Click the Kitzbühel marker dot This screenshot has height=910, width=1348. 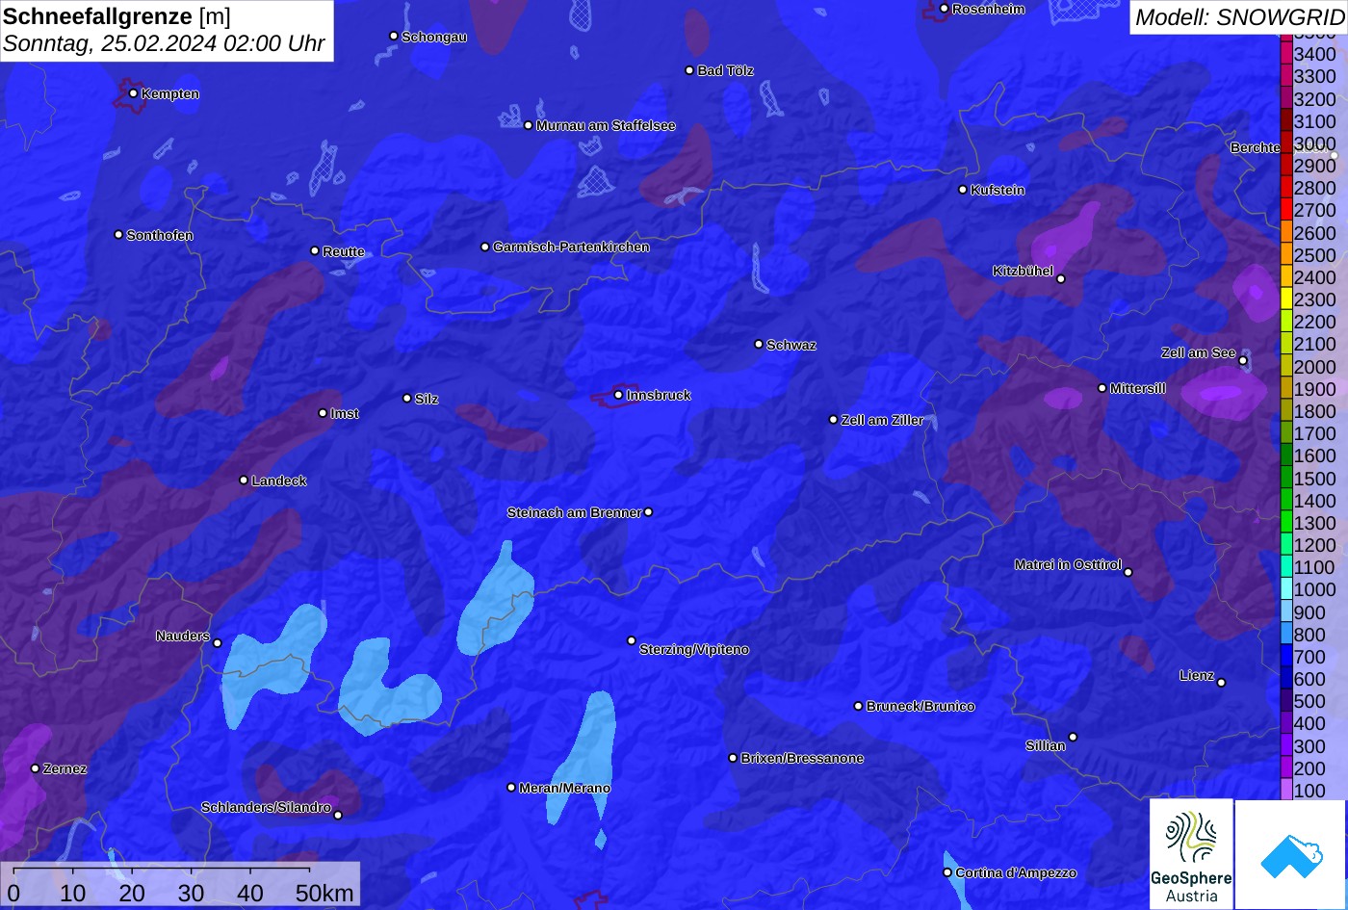(1060, 279)
